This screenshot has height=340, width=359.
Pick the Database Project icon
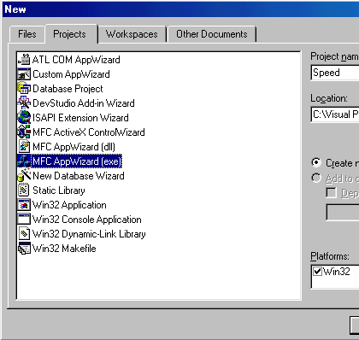click(24, 89)
